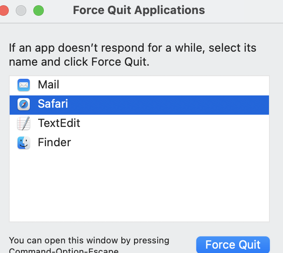
Task: Click the TextEdit notepad icon
Action: point(23,123)
